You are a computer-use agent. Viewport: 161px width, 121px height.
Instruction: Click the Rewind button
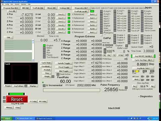(47, 70)
